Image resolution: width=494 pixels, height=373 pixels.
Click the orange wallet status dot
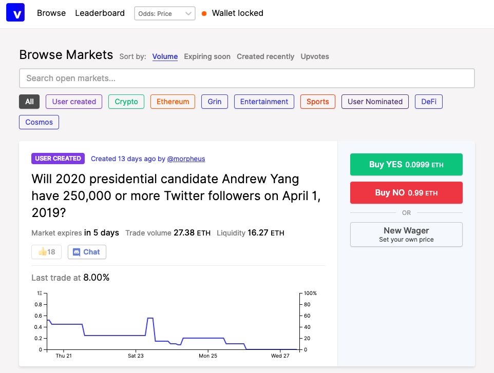click(x=204, y=13)
